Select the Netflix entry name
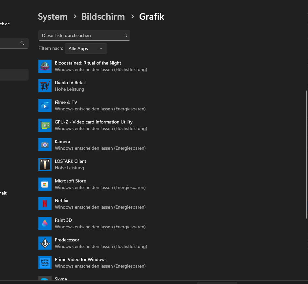Viewport: 308px width, 284px height. point(61,200)
